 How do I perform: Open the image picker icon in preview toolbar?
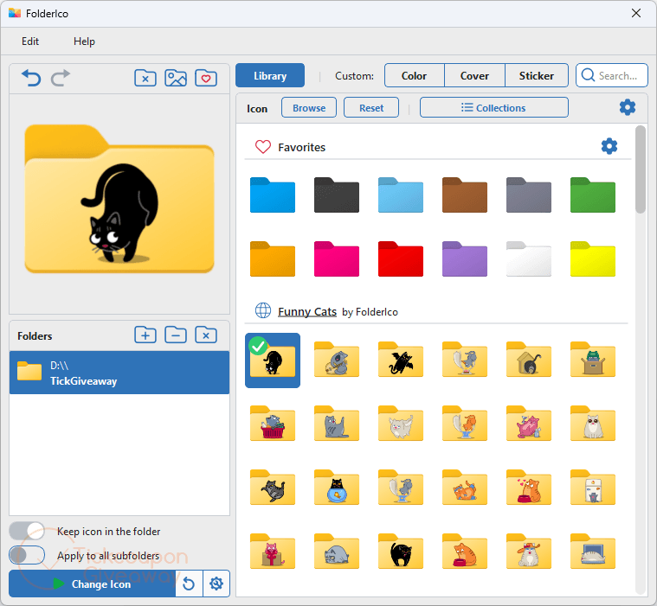[176, 79]
